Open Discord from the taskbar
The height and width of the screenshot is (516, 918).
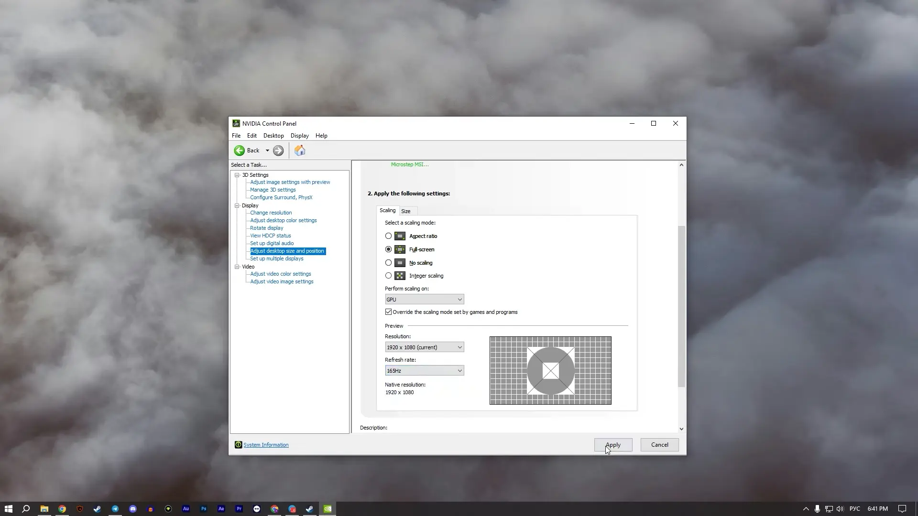coord(133,509)
